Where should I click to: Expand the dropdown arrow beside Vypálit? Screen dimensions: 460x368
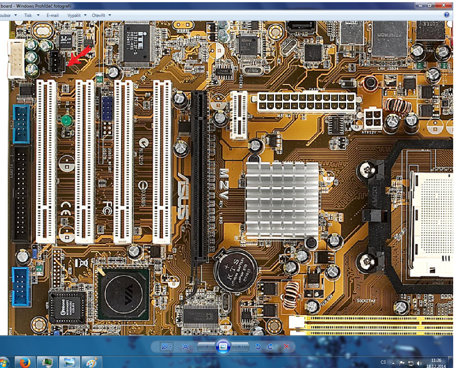(x=85, y=15)
